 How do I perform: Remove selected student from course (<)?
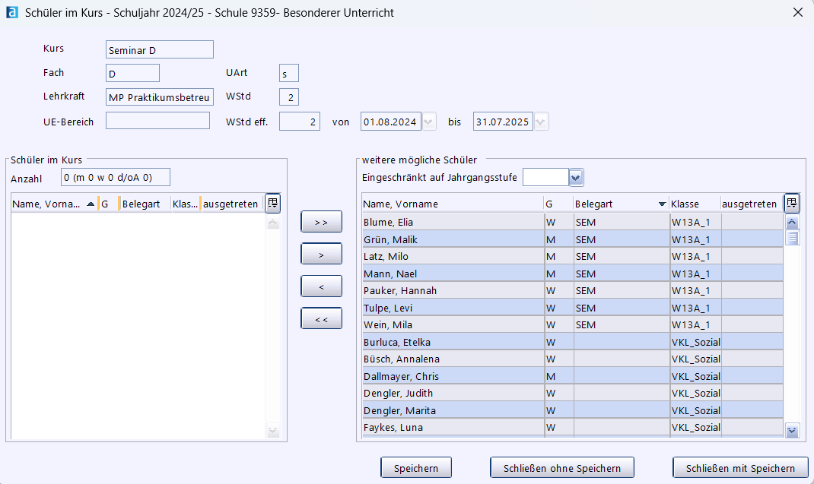[321, 286]
